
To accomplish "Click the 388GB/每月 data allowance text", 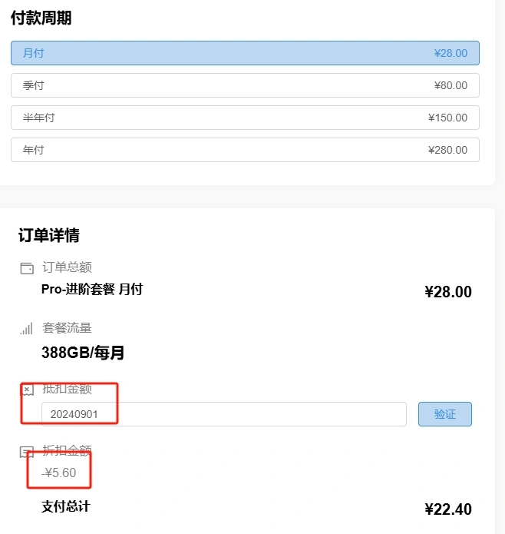I will 83,353.
